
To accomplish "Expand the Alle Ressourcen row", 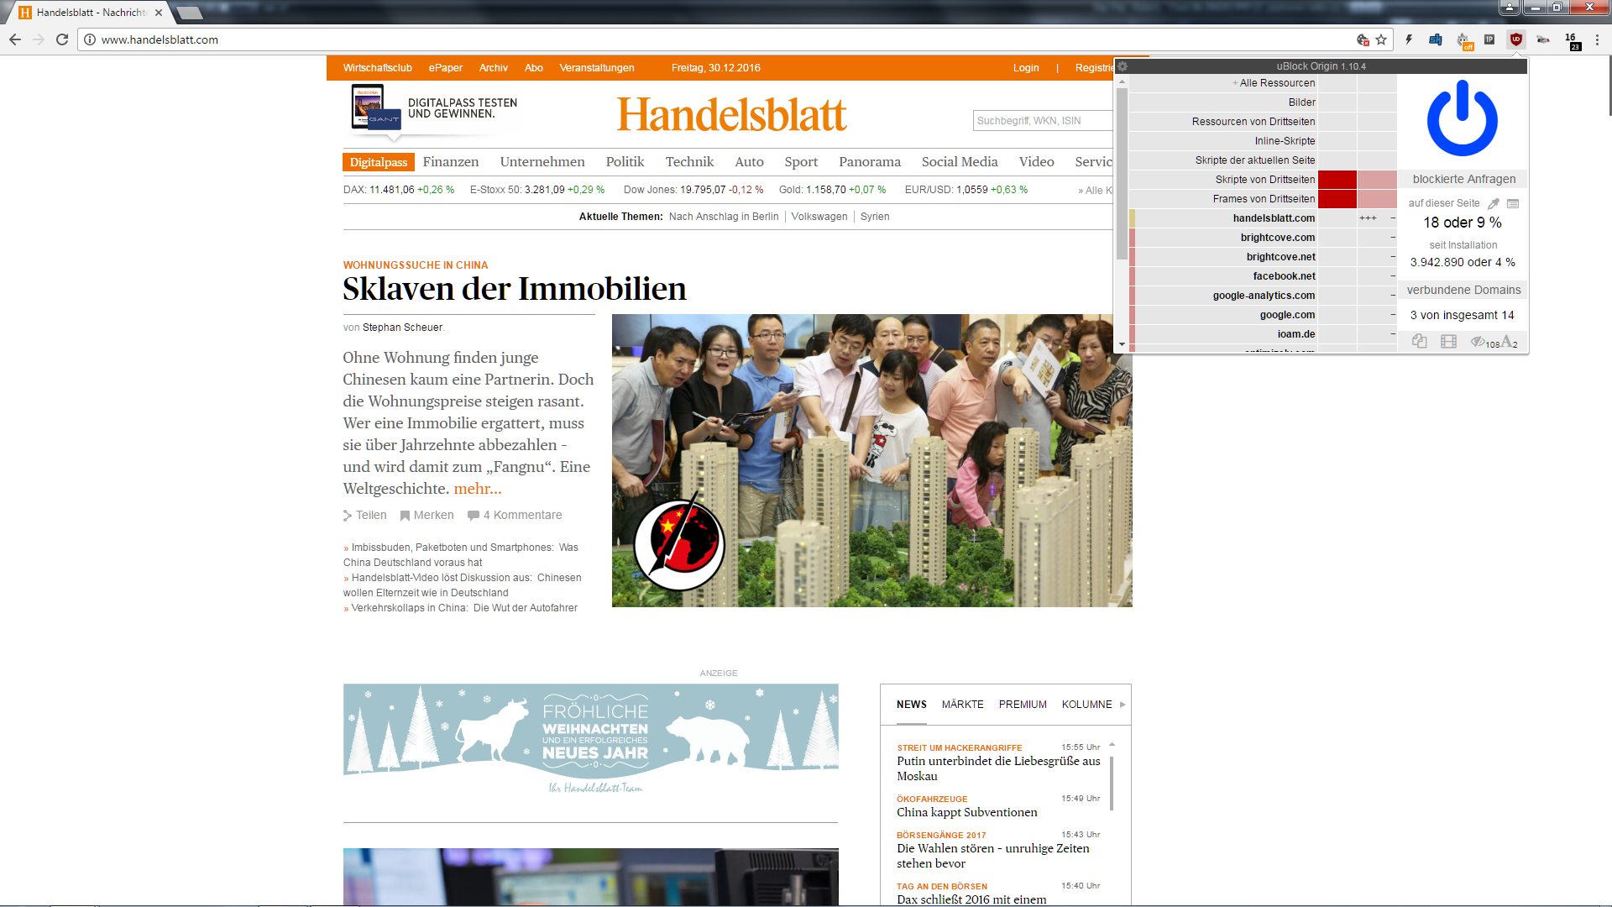I will click(1236, 83).
